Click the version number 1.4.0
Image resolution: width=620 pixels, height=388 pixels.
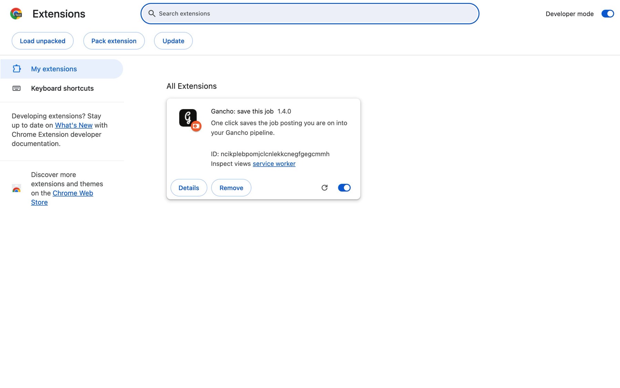[284, 111]
